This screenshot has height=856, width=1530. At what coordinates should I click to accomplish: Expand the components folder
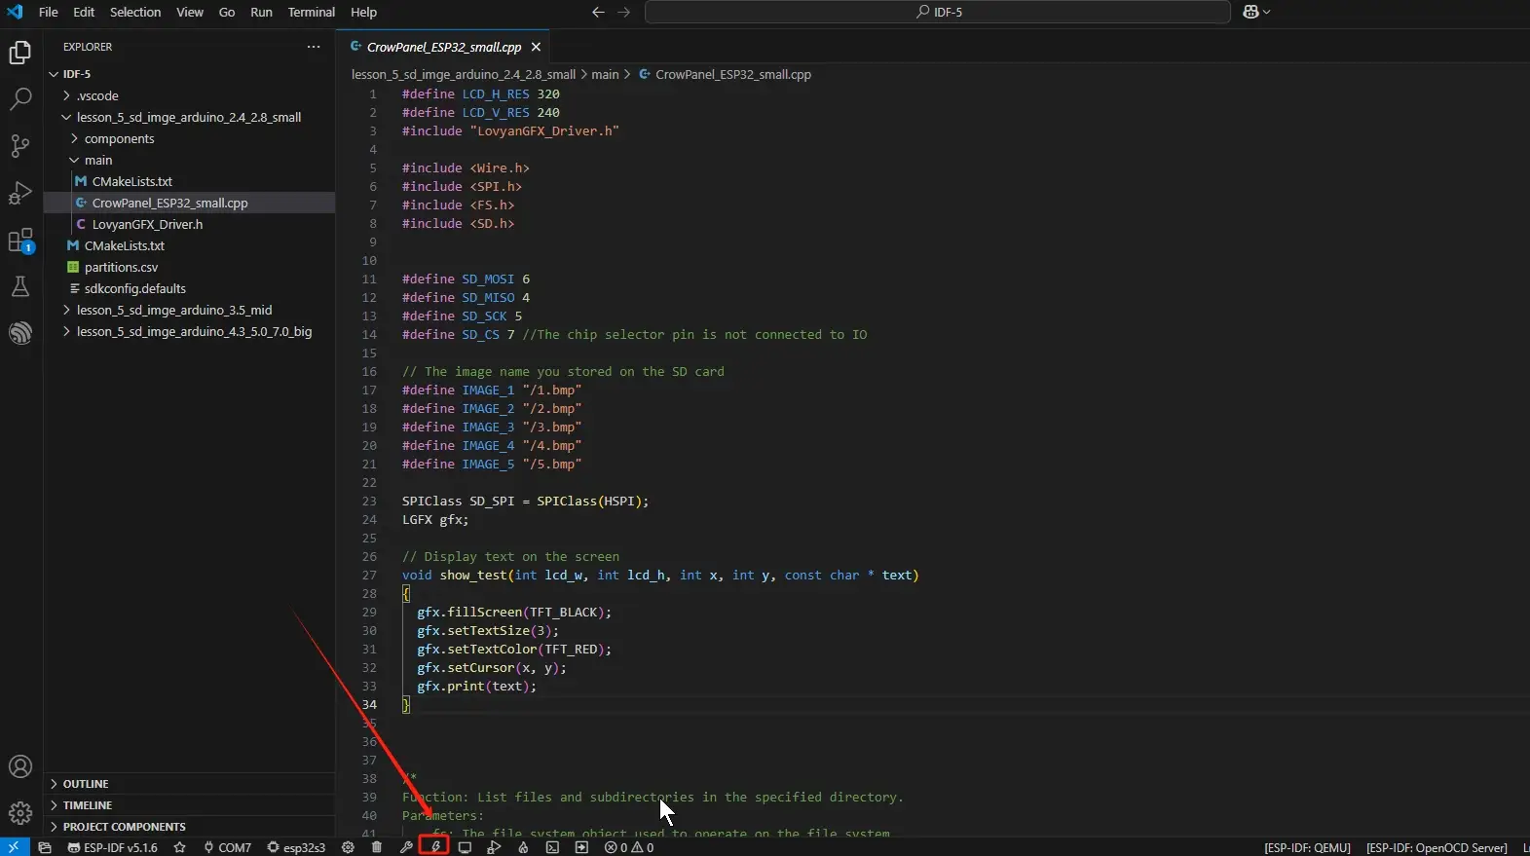(119, 138)
